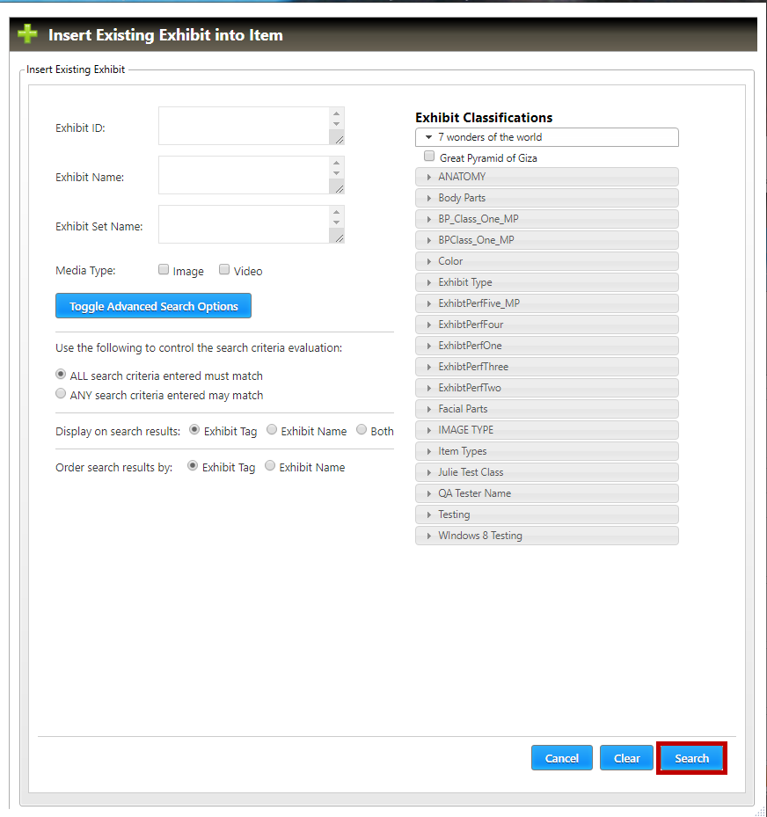Screen dimensions: 767x817
Task: Select ANY search criteria may match
Action: tap(61, 394)
